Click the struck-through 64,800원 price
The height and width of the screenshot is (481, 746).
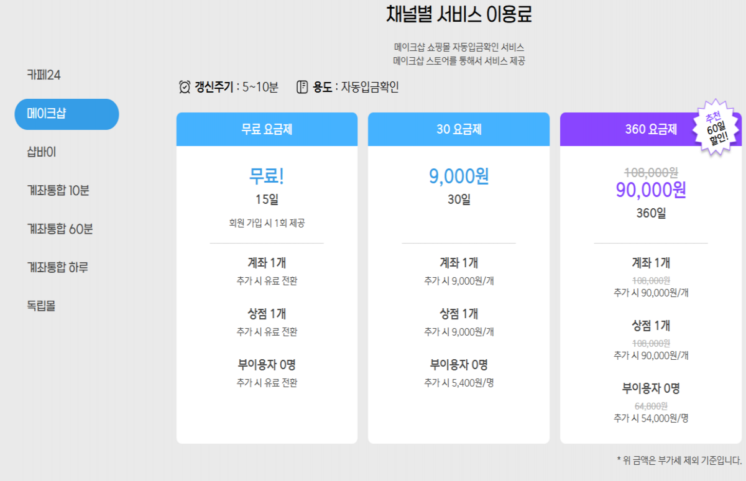(651, 406)
